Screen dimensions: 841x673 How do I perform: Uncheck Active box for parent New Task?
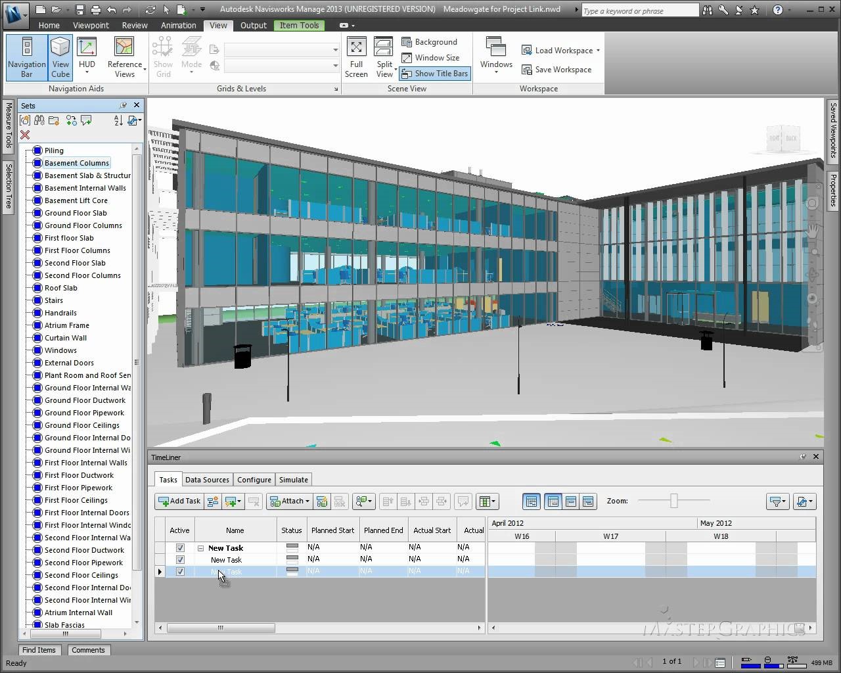(x=180, y=548)
